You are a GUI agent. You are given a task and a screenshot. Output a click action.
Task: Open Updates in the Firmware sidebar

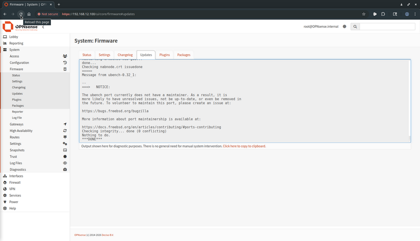tap(17, 93)
